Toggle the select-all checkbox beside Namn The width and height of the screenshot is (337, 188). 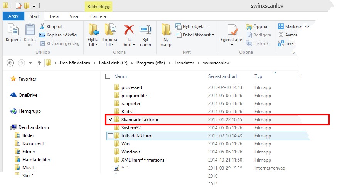pyautogui.click(x=108, y=76)
